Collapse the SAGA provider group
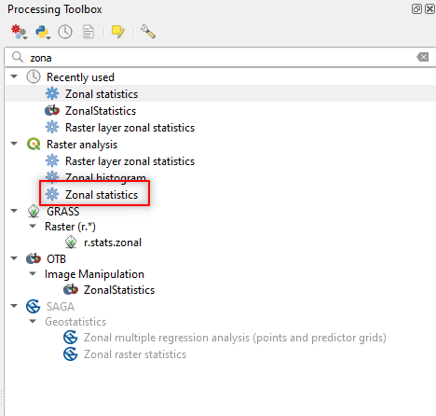This screenshot has width=436, height=416. [x=14, y=306]
